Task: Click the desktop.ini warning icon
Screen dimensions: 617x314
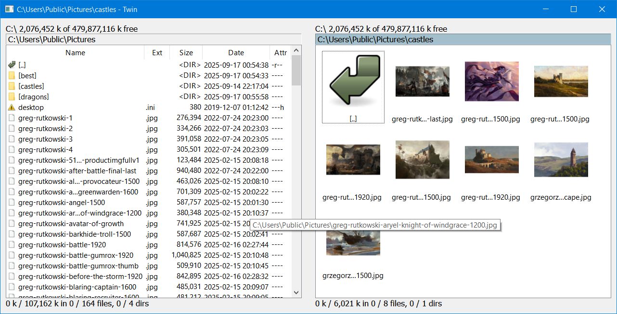Action: pos(12,107)
